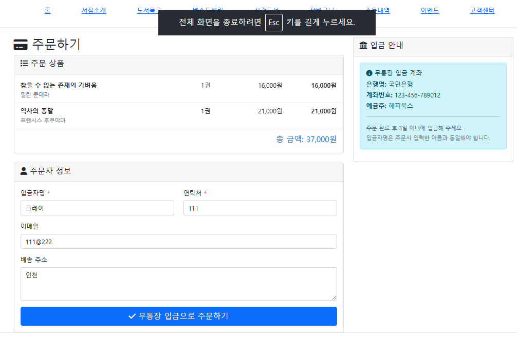Click the 입금자명 input field
The image size is (517, 337).
pos(97,208)
